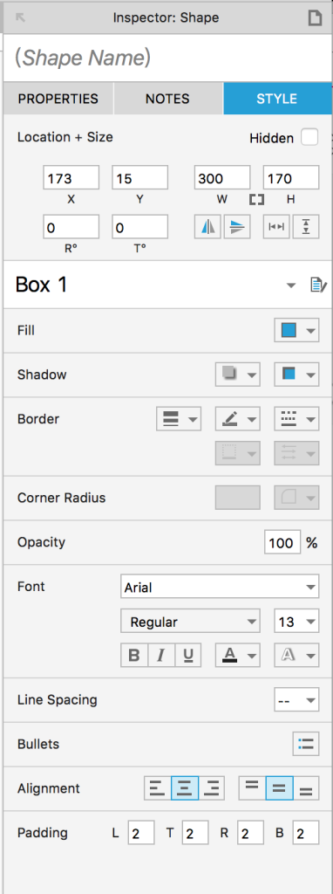Click the top Padding field
The height and width of the screenshot is (894, 333).
pyautogui.click(x=195, y=833)
